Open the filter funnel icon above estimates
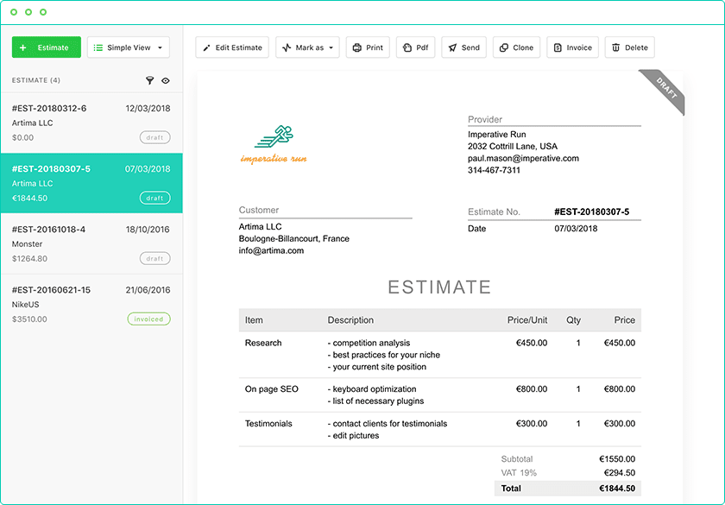This screenshot has height=505, width=725. pyautogui.click(x=149, y=80)
